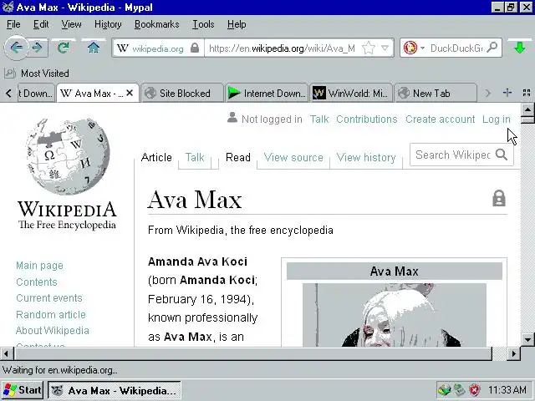Go forward with the Forward arrow button

[37, 48]
